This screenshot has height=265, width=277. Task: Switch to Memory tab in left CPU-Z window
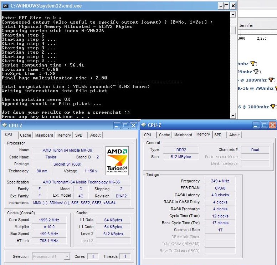(64, 135)
